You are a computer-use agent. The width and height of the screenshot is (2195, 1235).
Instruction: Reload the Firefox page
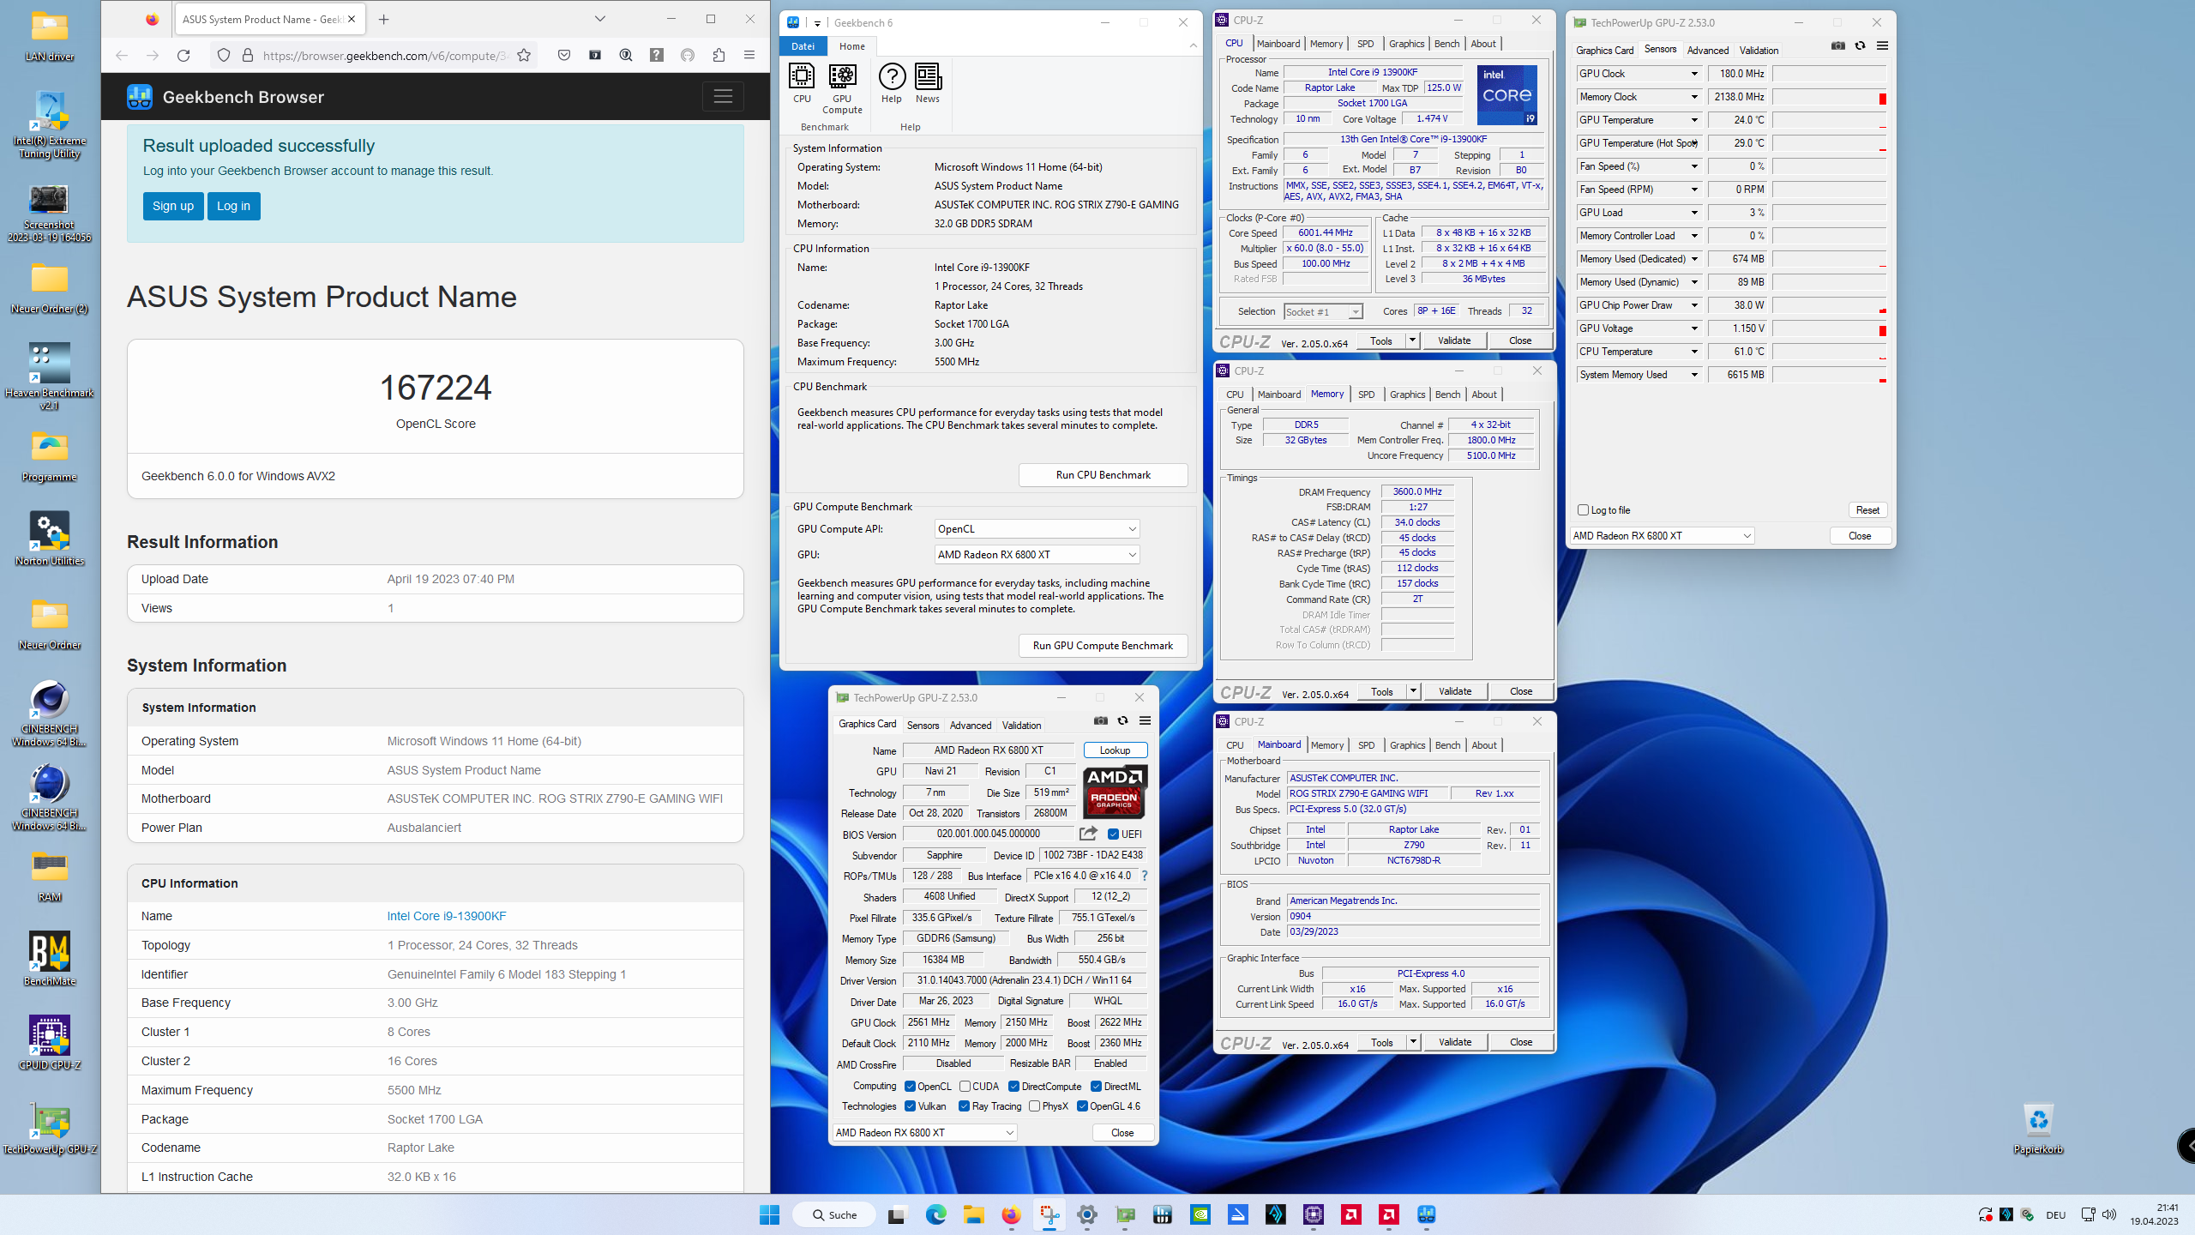pyautogui.click(x=183, y=56)
